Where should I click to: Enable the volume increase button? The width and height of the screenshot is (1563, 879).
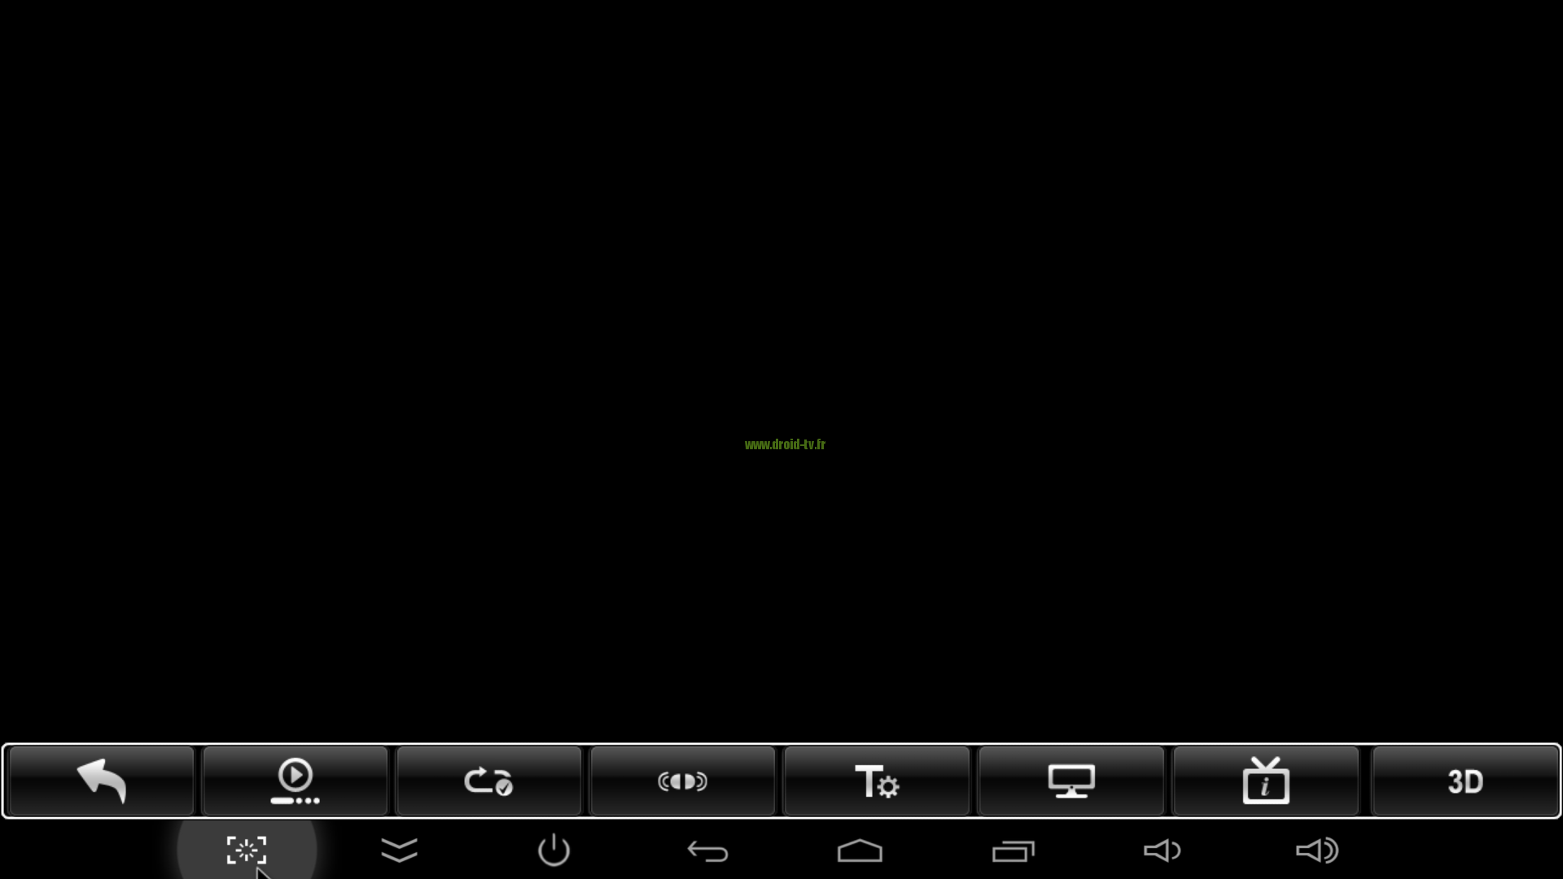click(1317, 850)
